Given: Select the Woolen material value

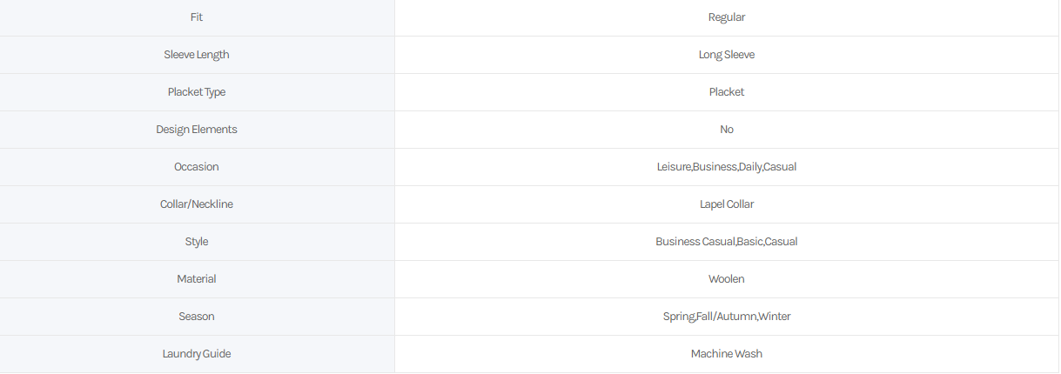Looking at the screenshot, I should point(727,279).
